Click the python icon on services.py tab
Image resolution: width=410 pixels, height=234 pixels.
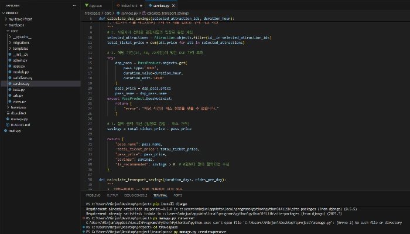150,5
